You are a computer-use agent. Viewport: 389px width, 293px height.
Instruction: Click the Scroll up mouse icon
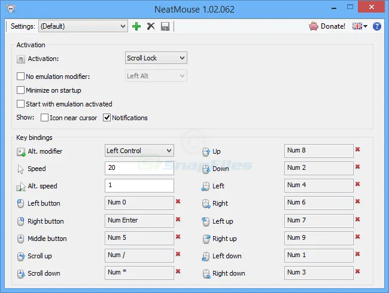(x=21, y=257)
